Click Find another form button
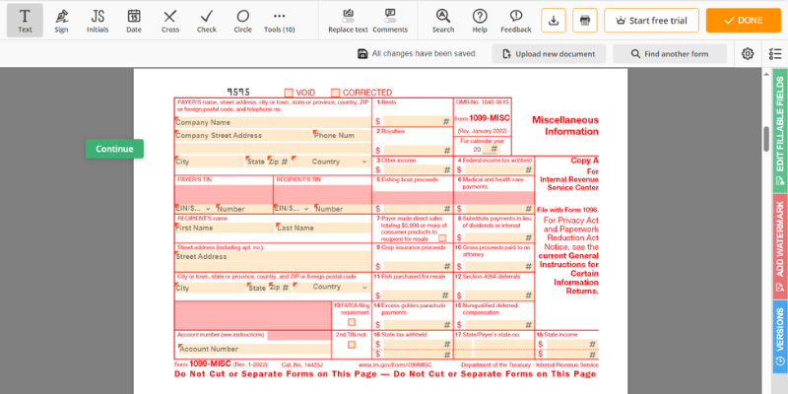 pyautogui.click(x=670, y=54)
